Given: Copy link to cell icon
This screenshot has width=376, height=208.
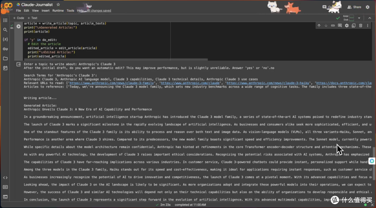Looking at the screenshot, I should (x=333, y=25).
